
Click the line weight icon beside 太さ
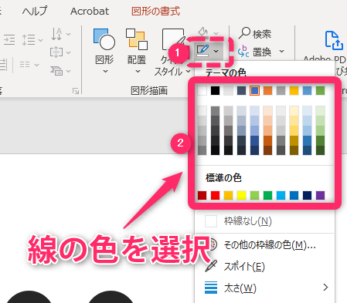[211, 288]
